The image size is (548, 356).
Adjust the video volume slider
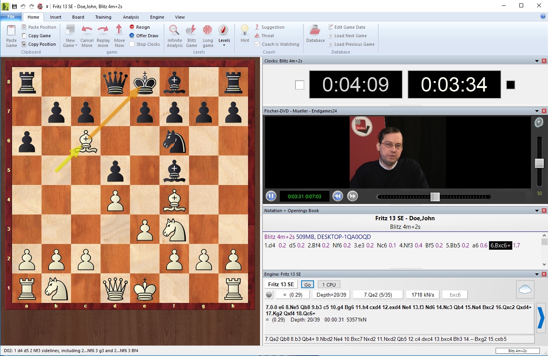[539, 163]
